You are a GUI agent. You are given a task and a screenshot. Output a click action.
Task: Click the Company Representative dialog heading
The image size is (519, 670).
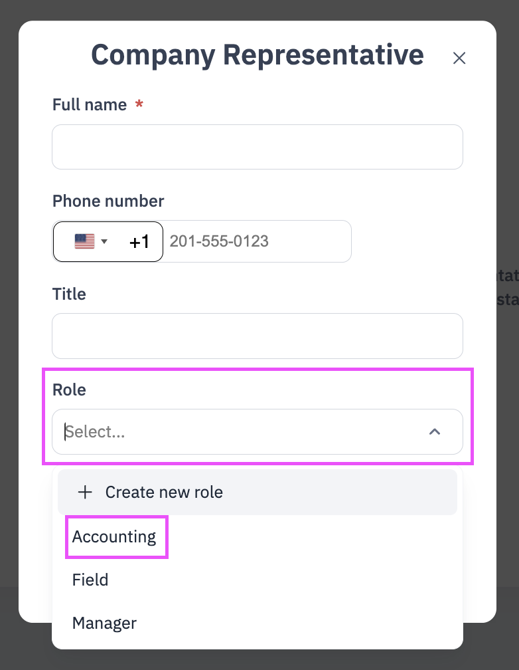tap(258, 55)
